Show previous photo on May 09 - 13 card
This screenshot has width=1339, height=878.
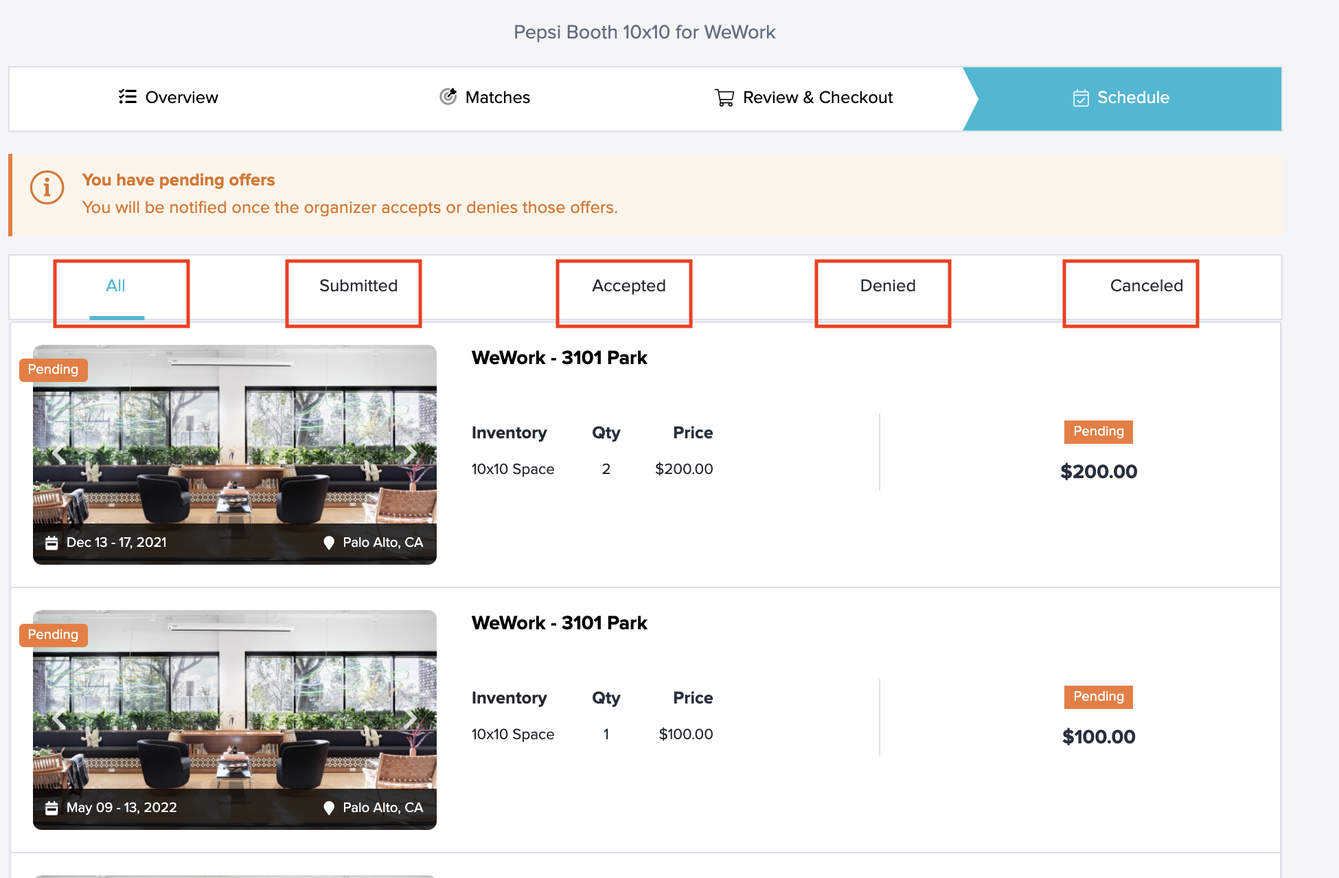click(59, 719)
